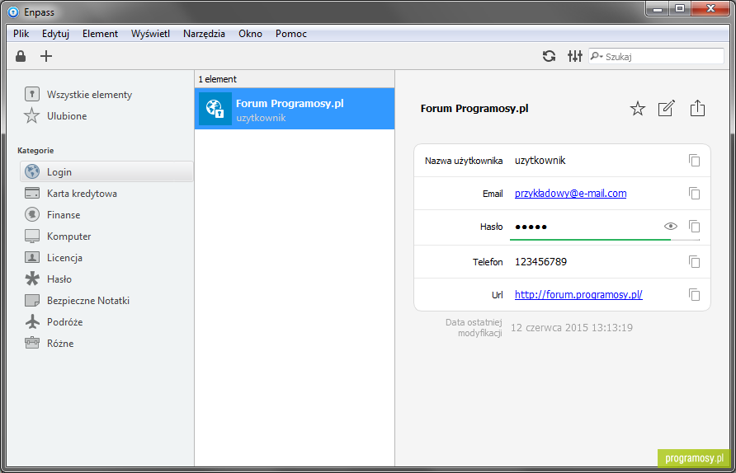Sync data using the refresh icon

click(550, 56)
